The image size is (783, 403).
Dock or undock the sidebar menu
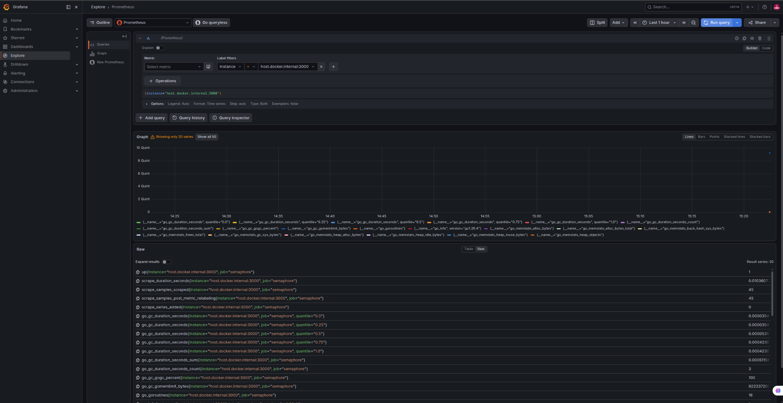pyautogui.click(x=68, y=7)
